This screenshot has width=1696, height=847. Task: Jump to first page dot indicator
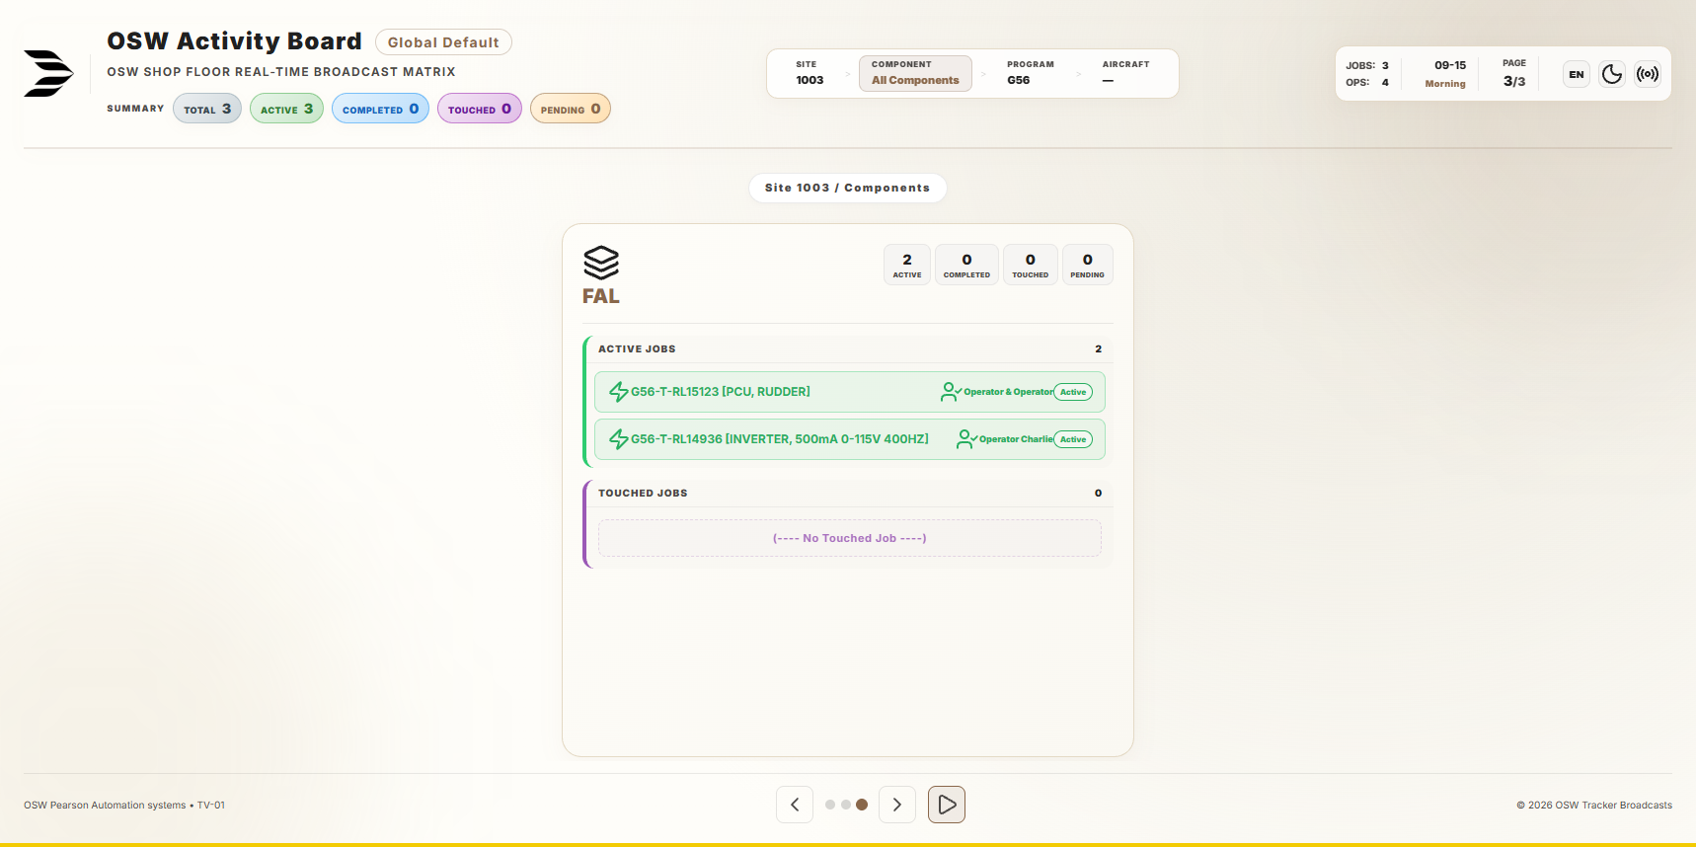[830, 805]
